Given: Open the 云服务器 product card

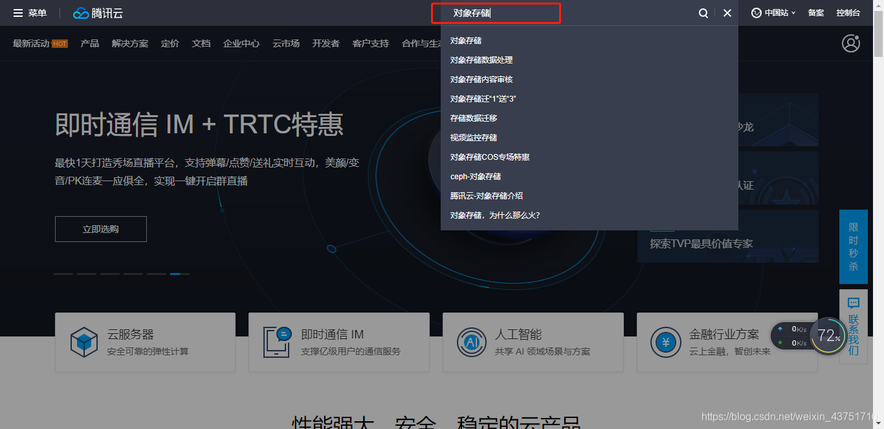Looking at the screenshot, I should pos(145,342).
